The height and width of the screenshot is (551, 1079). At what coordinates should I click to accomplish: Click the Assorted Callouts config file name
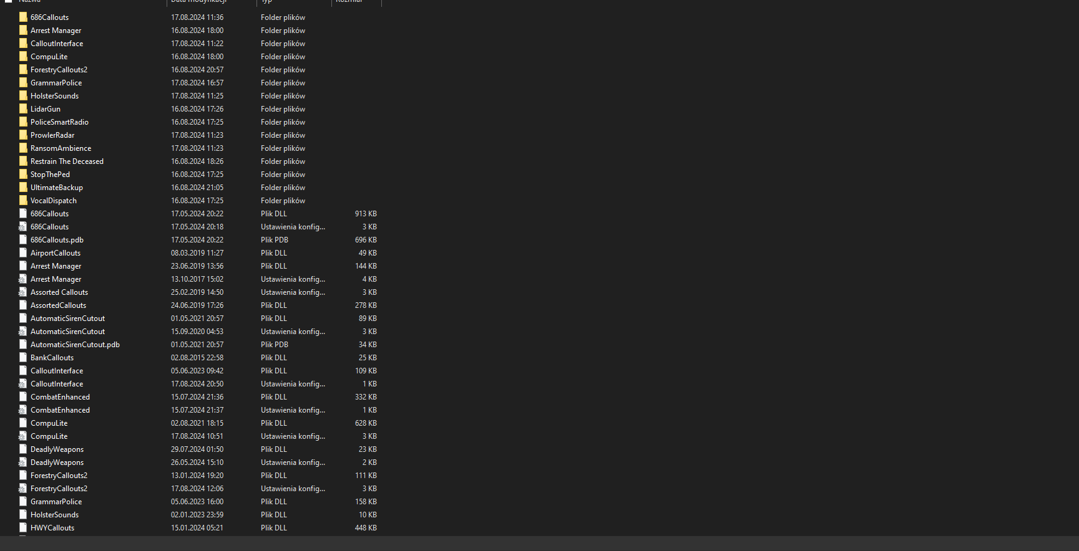click(x=59, y=292)
